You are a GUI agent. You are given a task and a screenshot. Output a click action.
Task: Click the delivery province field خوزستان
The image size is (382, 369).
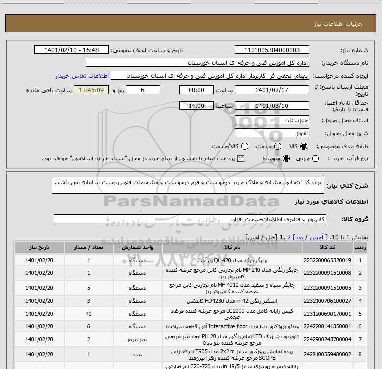[x=272, y=120]
